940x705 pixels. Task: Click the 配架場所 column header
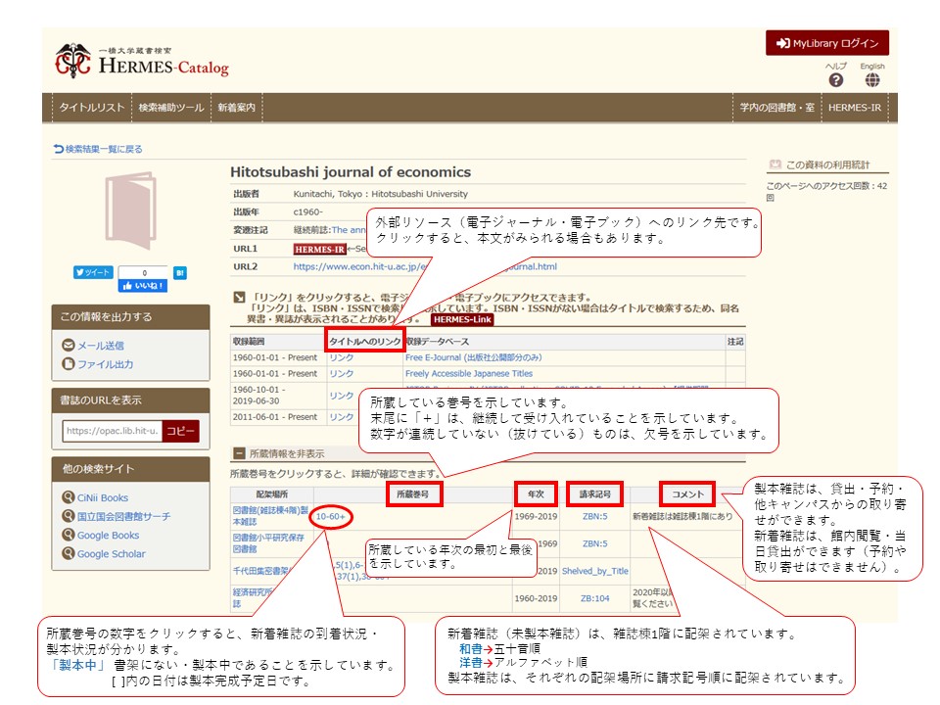pyautogui.click(x=271, y=493)
